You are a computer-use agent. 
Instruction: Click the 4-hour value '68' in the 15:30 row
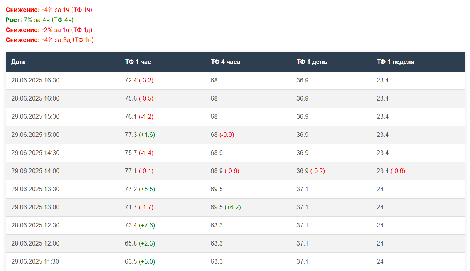(x=214, y=116)
